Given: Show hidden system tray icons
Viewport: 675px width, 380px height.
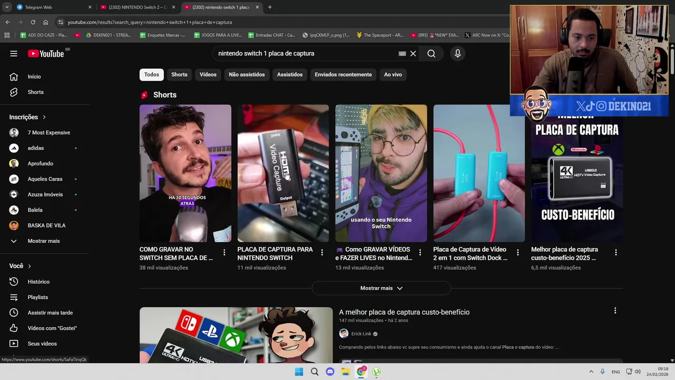Looking at the screenshot, I should pos(591,372).
